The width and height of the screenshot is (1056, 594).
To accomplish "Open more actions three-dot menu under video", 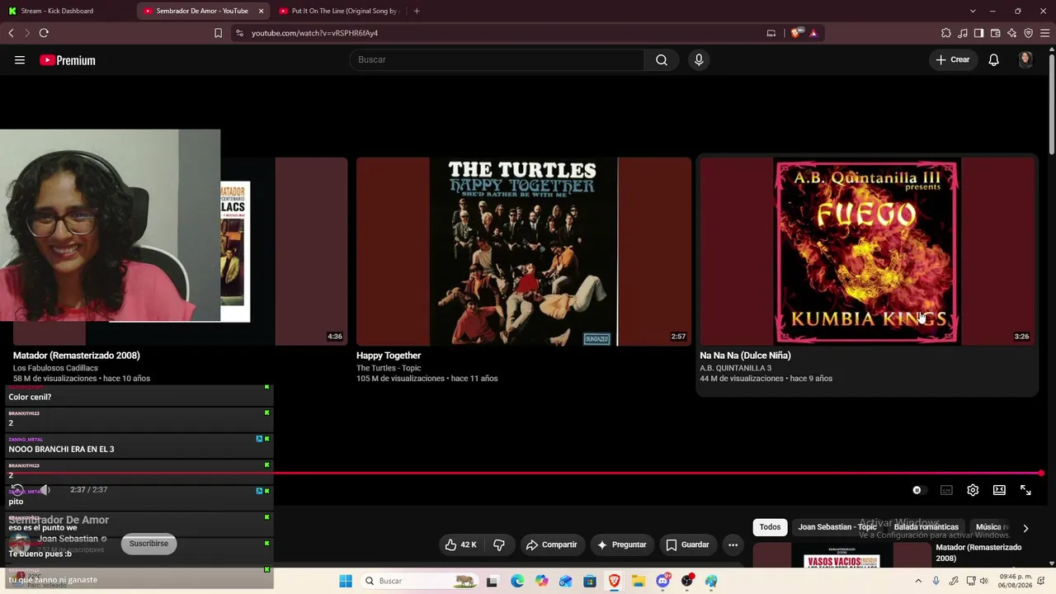I will pos(733,544).
